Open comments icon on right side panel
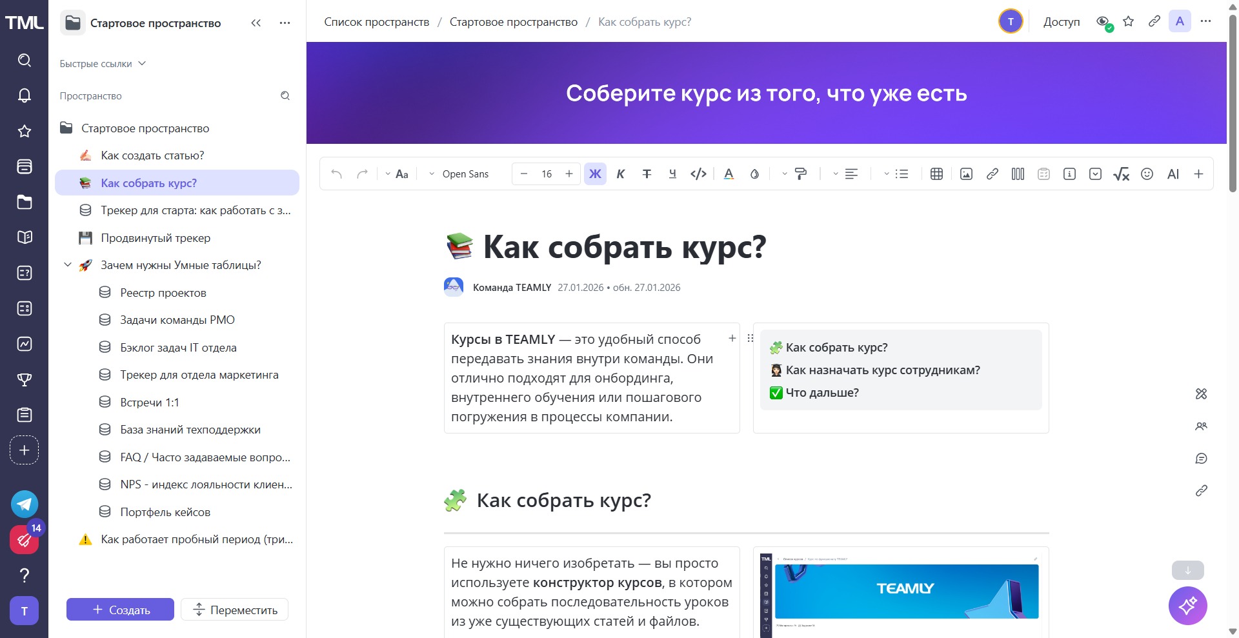 pyautogui.click(x=1201, y=458)
